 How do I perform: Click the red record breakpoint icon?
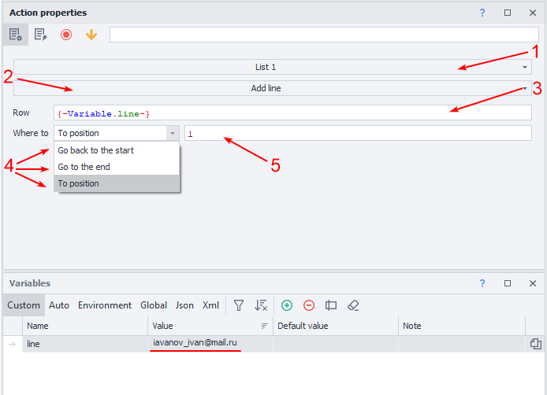tap(66, 35)
